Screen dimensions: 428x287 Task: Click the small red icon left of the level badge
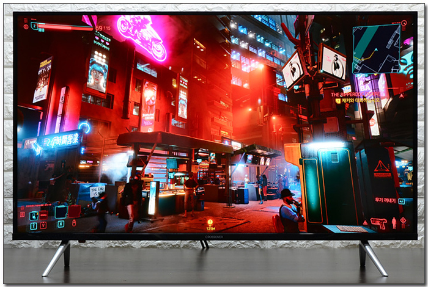coord(26,26)
